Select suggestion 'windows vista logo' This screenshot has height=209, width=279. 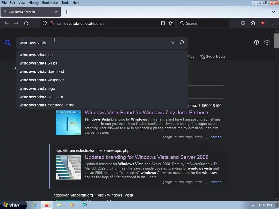[x=102, y=88]
